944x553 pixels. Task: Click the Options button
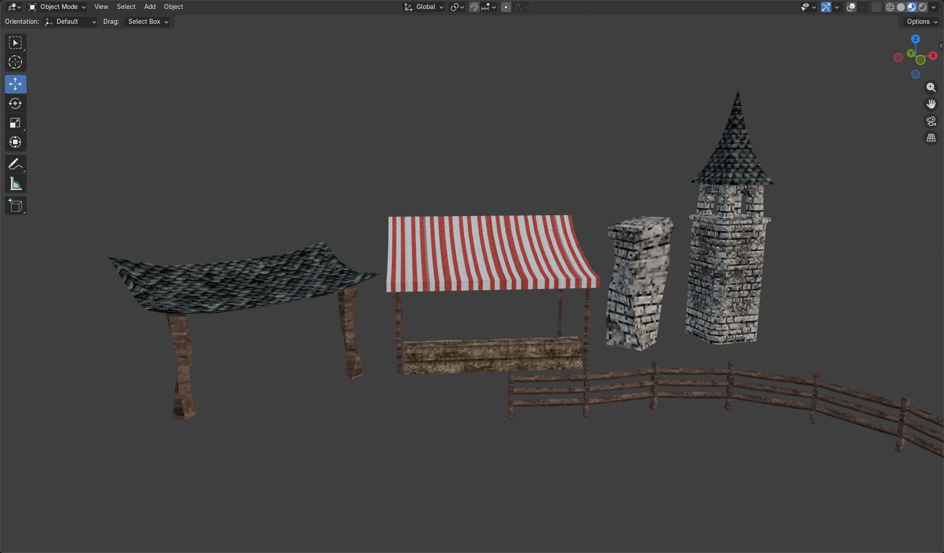coord(922,22)
